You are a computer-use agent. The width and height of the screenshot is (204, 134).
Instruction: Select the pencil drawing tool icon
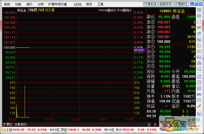click(199, 106)
